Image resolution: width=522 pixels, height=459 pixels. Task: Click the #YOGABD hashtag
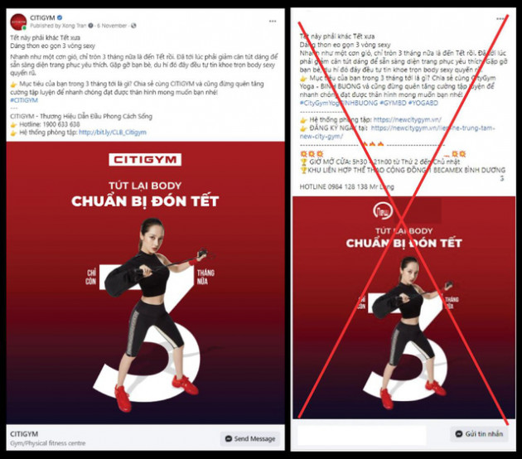[x=423, y=103]
